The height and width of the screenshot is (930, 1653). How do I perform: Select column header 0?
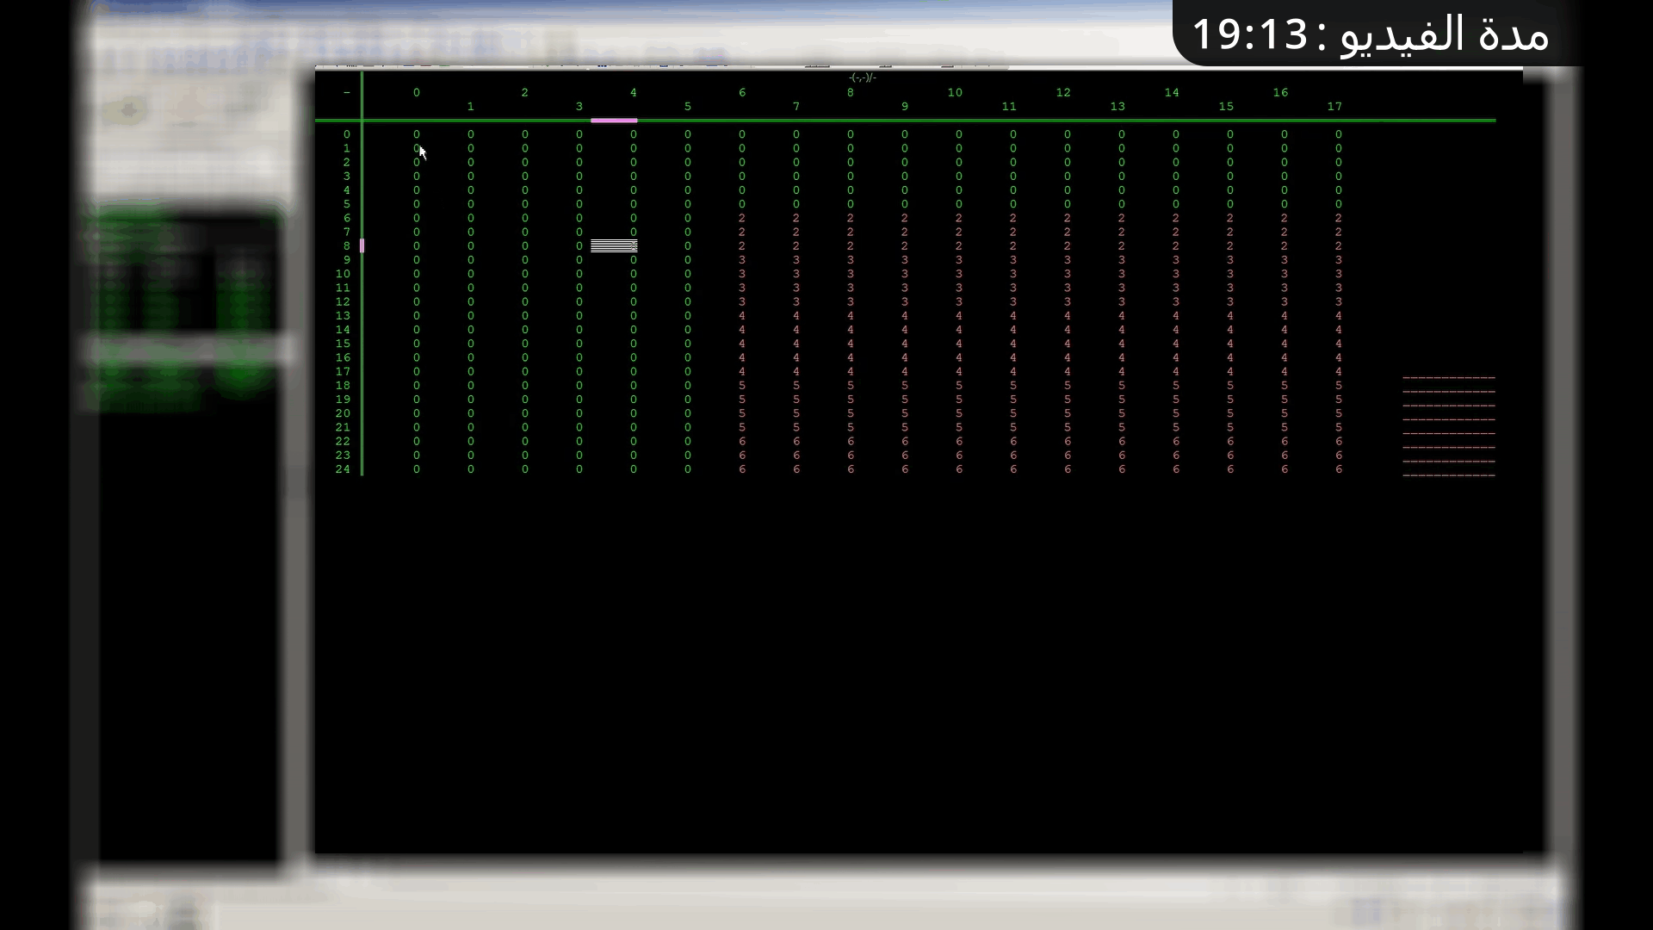tap(417, 93)
